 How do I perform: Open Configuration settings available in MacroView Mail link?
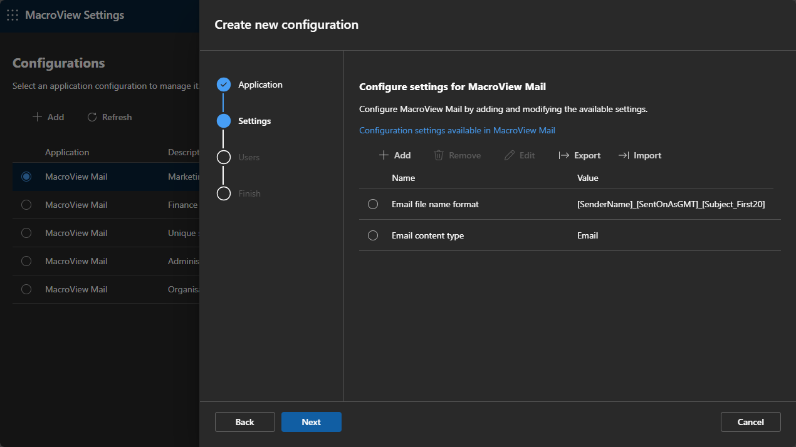[457, 130]
